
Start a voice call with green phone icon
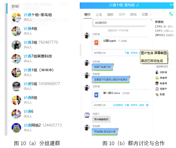171,14
